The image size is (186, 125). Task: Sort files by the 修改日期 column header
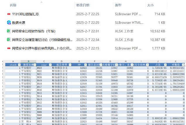coord(83,5)
